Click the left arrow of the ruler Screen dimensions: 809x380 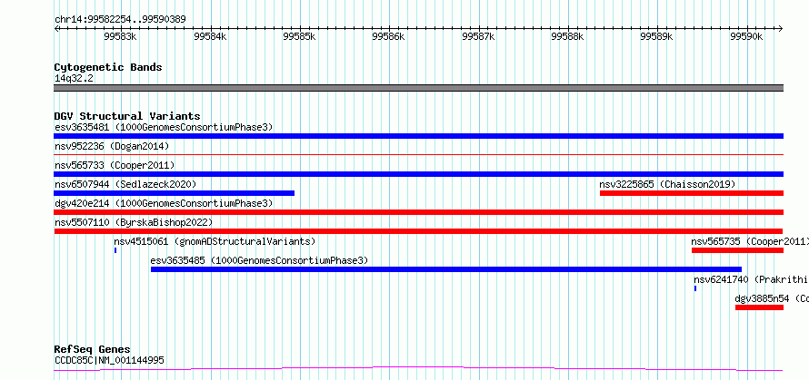click(x=56, y=29)
